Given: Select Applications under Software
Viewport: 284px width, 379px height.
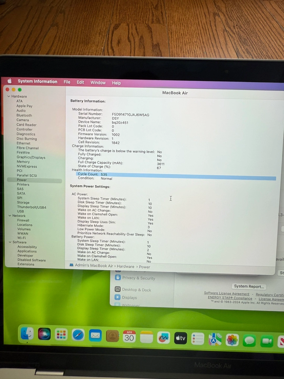Looking at the screenshot, I should click(27, 251).
